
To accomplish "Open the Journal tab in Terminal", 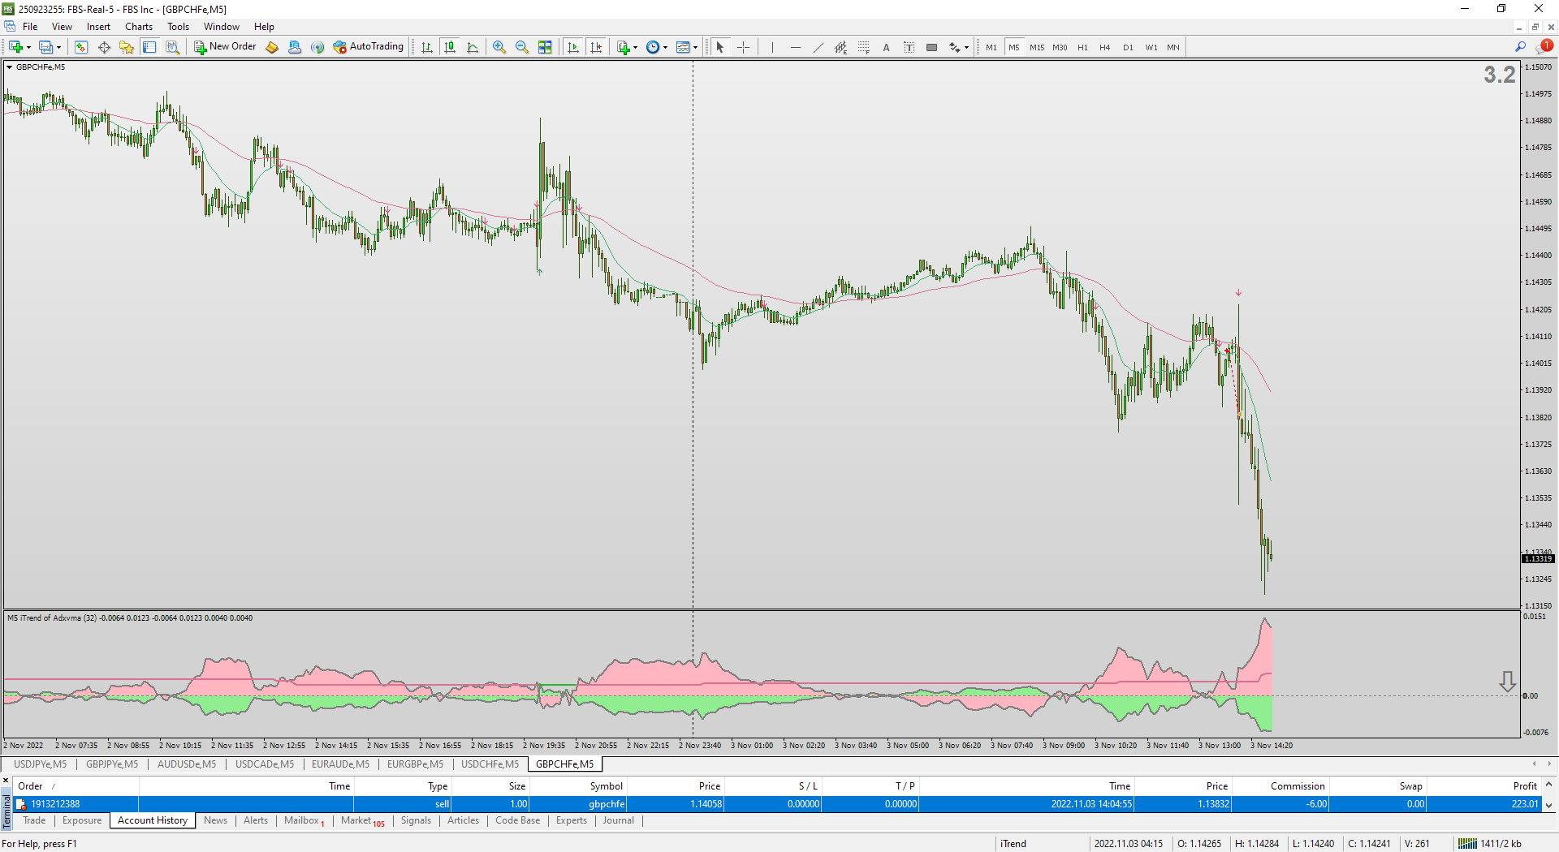I will [618, 820].
